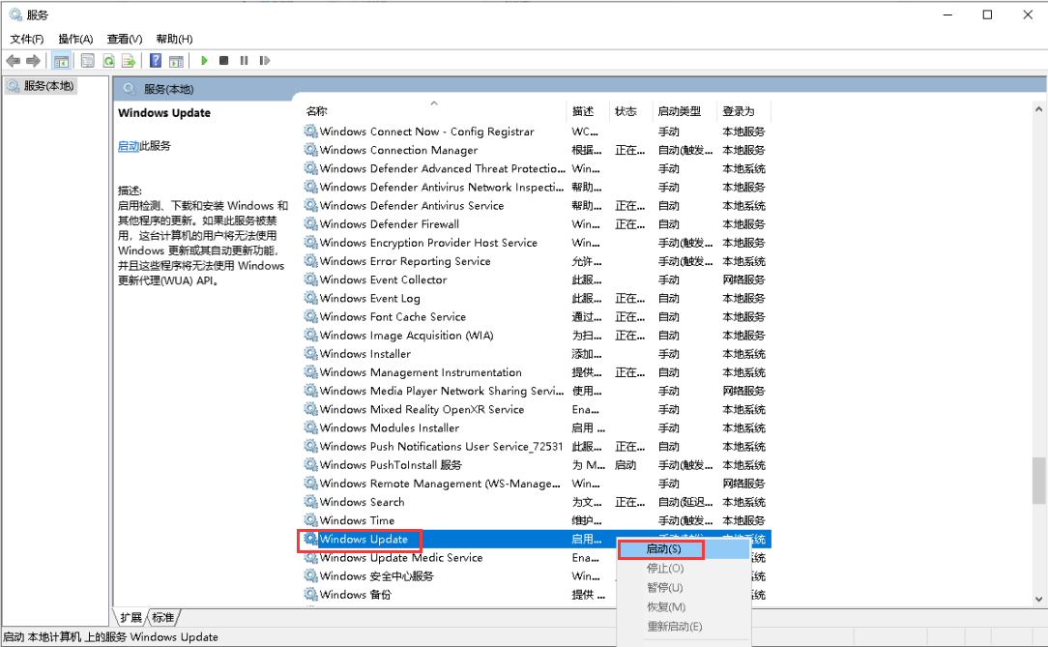Viewport: 1048px width, 647px height.
Task: Select Windows Management Instrumentation service
Action: click(536, 372)
